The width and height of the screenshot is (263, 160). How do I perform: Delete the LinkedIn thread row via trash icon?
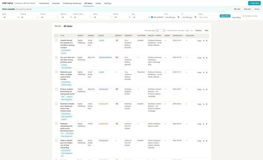pos(207,41)
